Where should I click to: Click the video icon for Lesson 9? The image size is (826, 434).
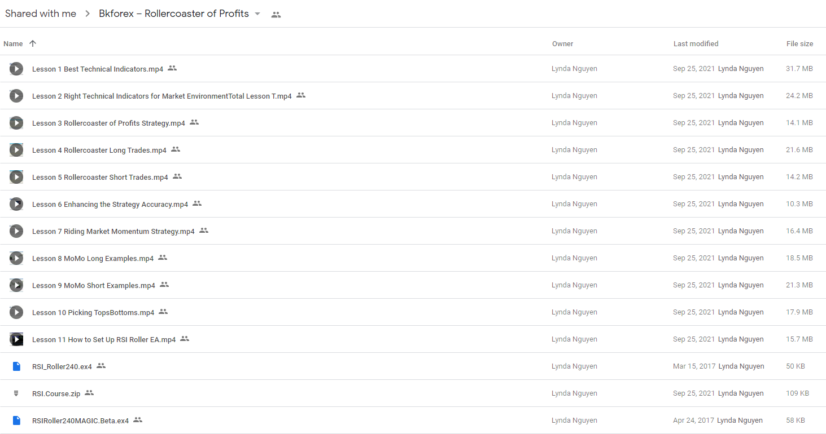click(16, 285)
